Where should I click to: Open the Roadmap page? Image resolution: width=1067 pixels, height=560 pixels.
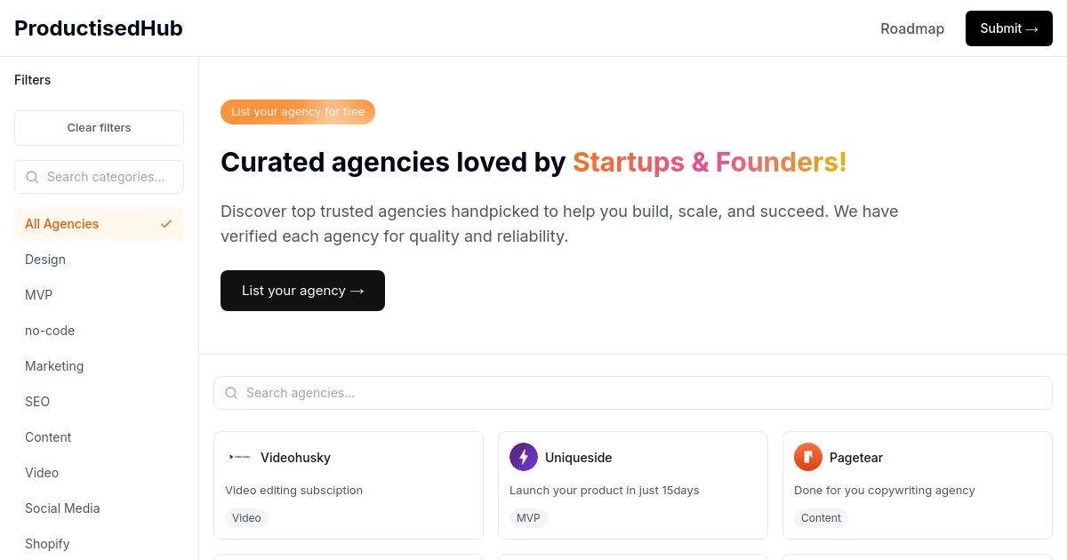tap(912, 28)
